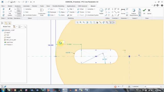Click the Zoom In icon
164x92 pixels.
click(80, 22)
